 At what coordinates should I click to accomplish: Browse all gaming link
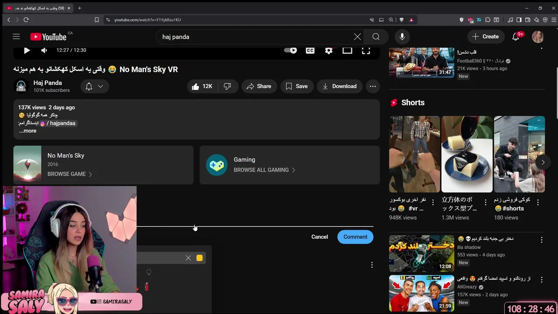(264, 170)
